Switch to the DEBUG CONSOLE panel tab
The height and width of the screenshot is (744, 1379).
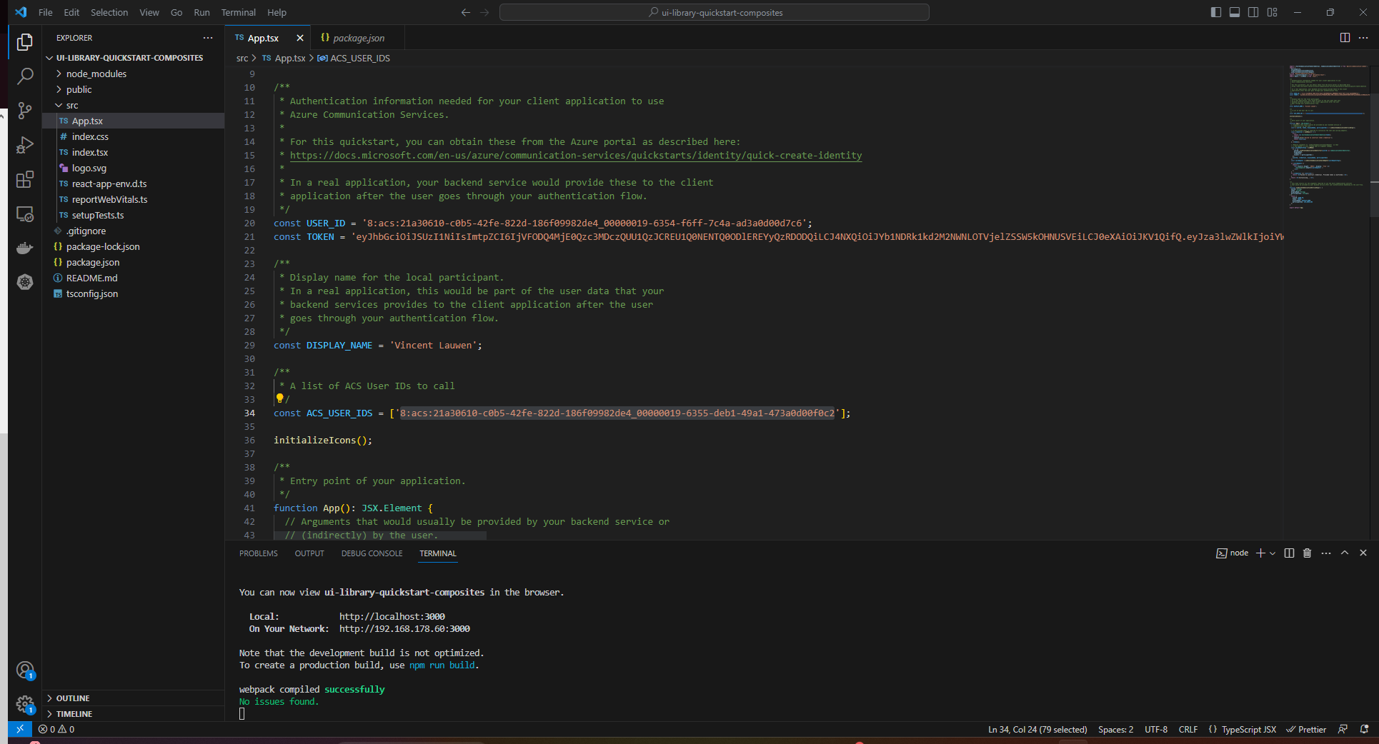(x=372, y=553)
